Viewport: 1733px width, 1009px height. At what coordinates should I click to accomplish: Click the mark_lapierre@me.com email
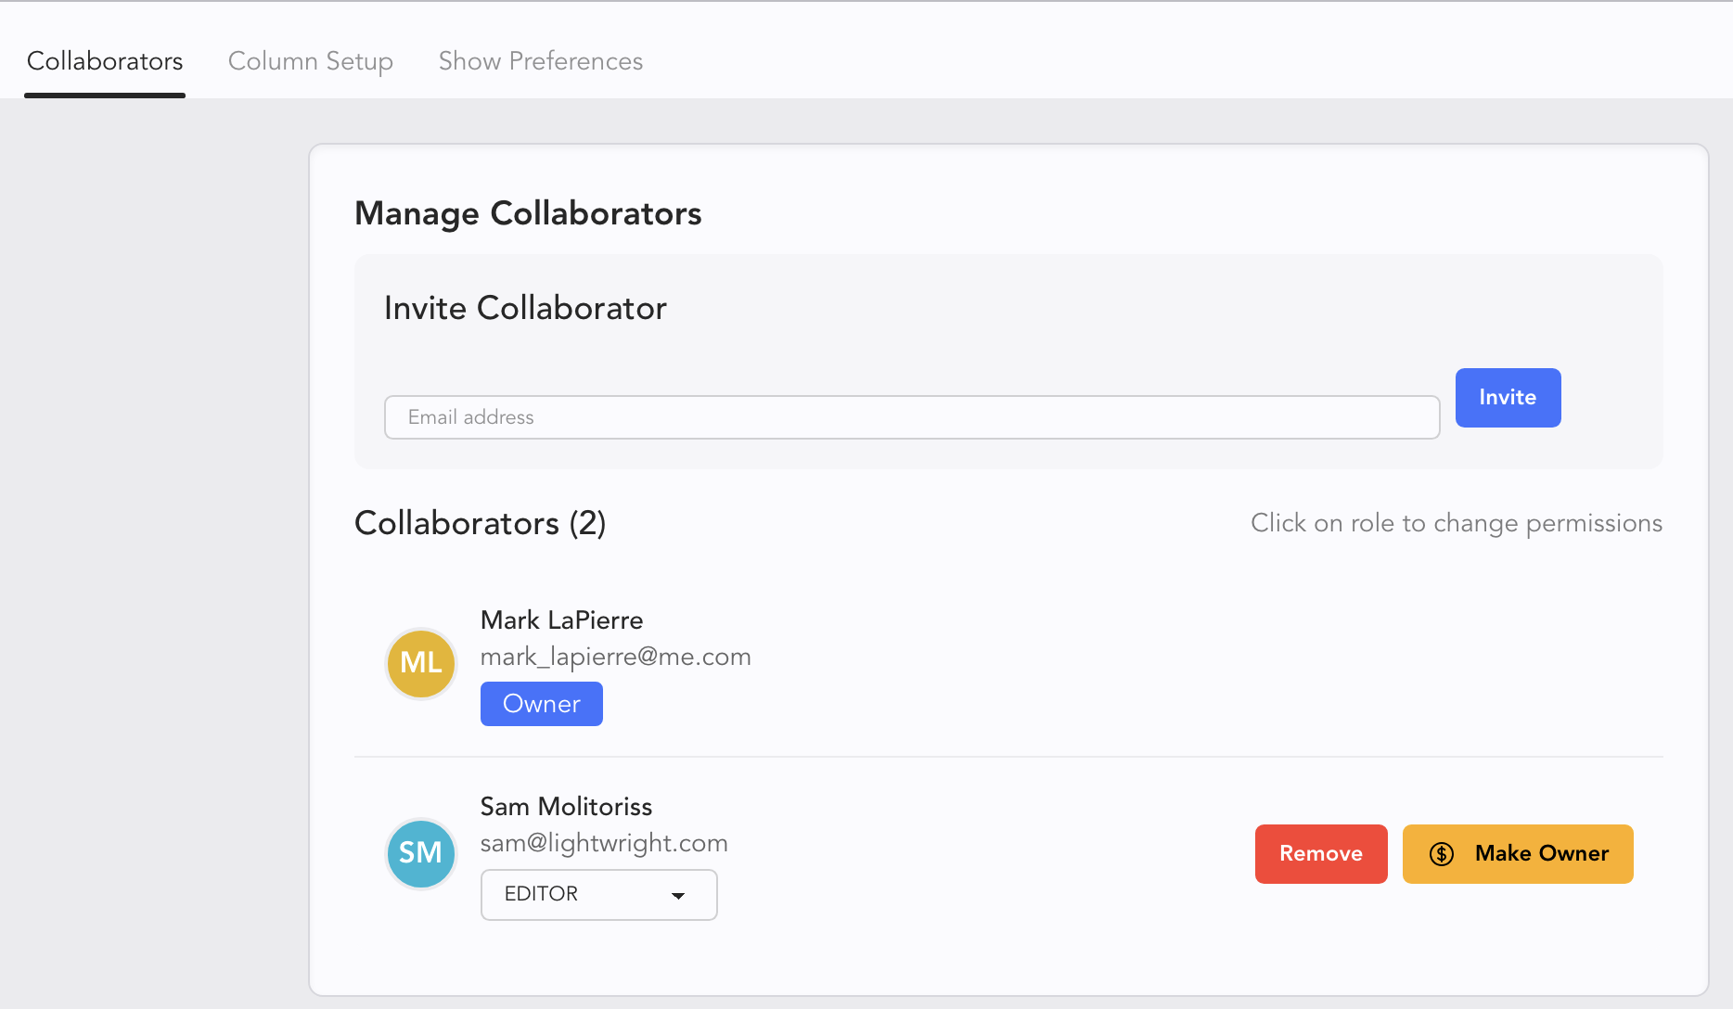click(x=615, y=657)
